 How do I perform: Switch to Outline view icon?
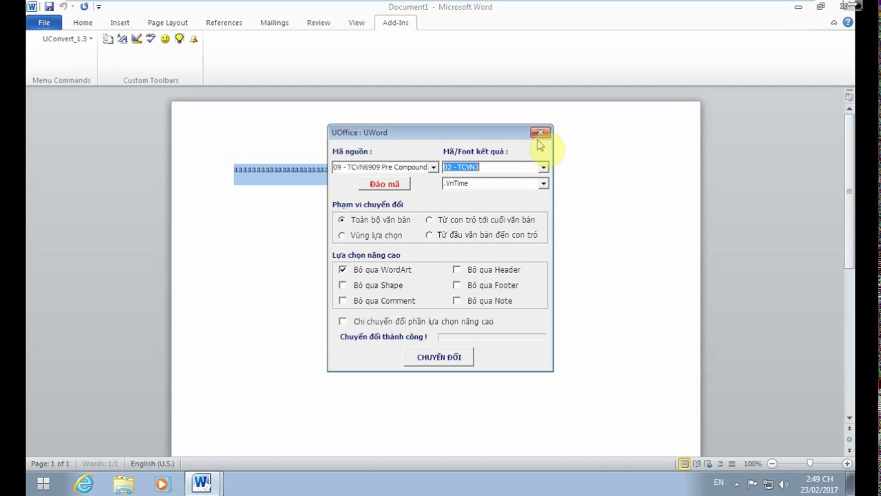tap(720, 464)
